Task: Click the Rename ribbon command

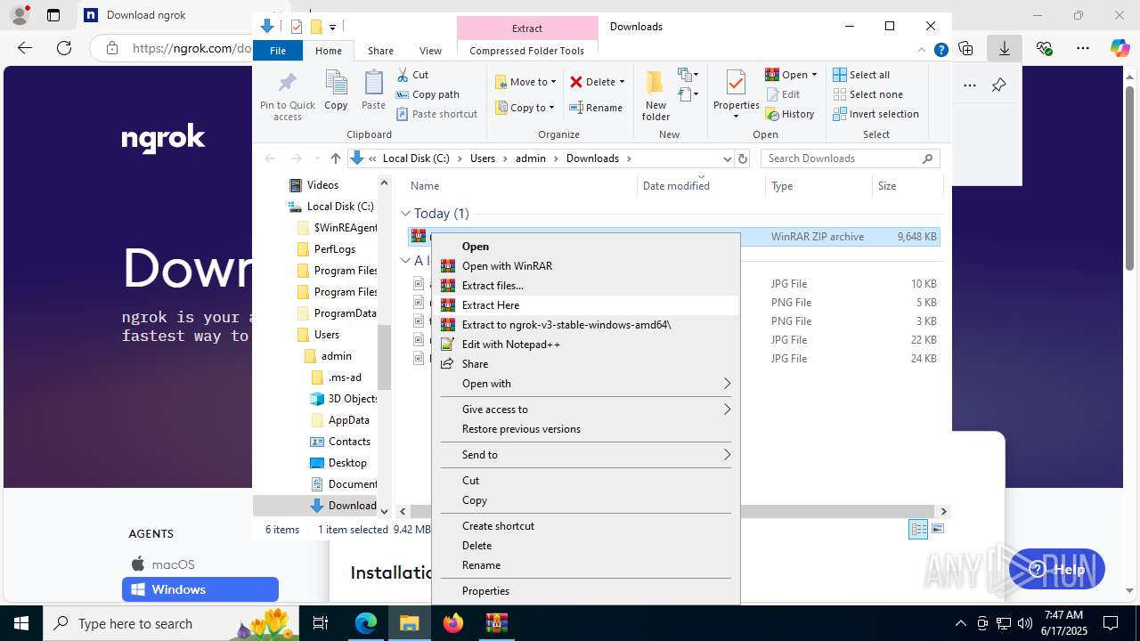Action: [596, 108]
